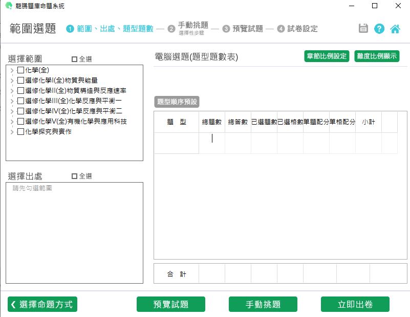
Task: Expand 選修化學III(全)化學反應與平衡一 node
Action: click(x=12, y=101)
